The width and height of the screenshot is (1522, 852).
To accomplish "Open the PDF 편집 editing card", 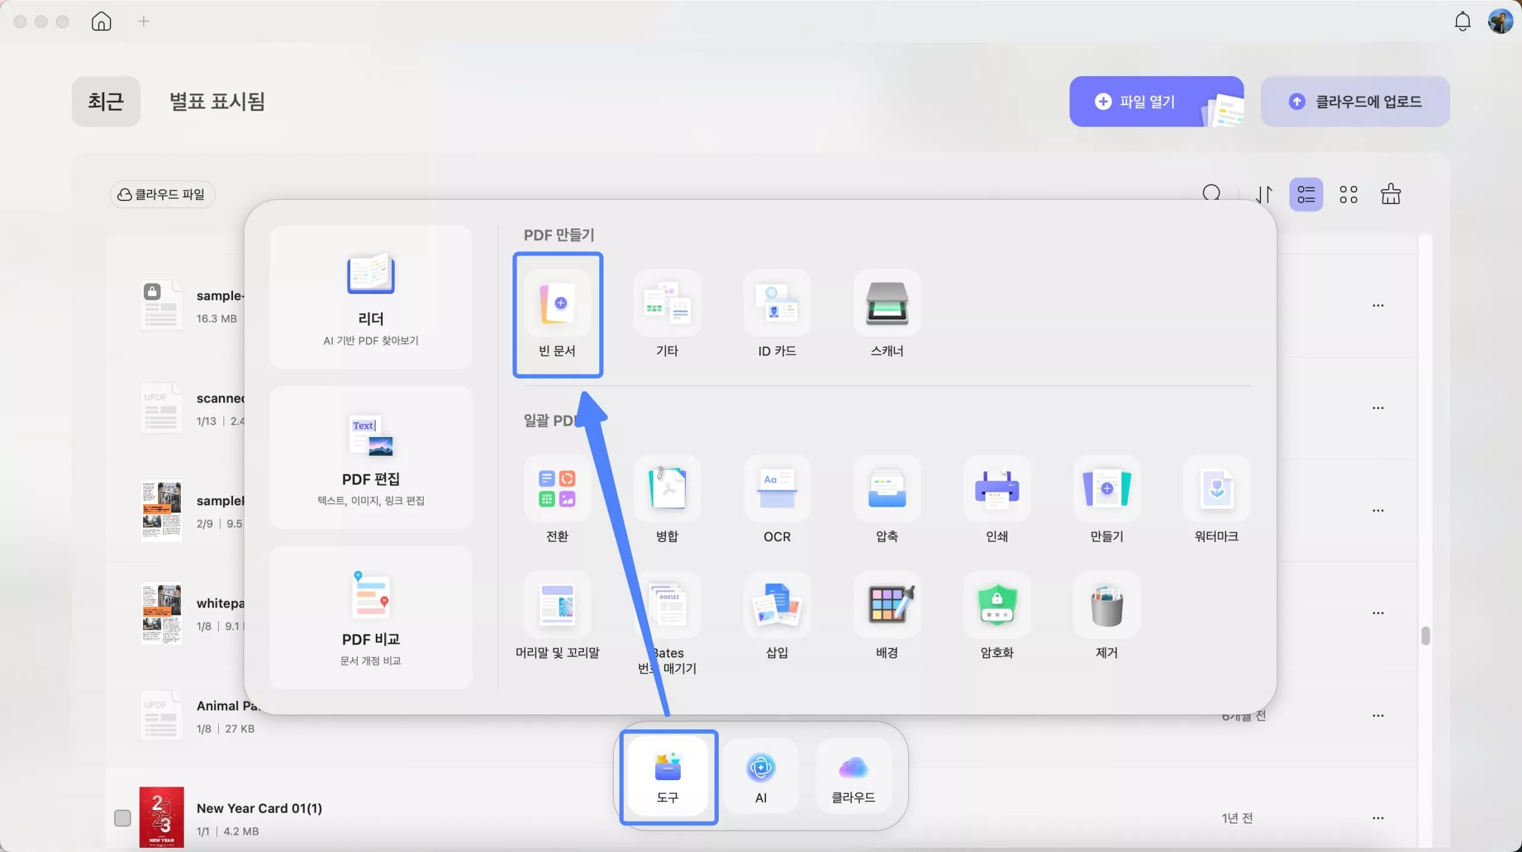I will 371,457.
